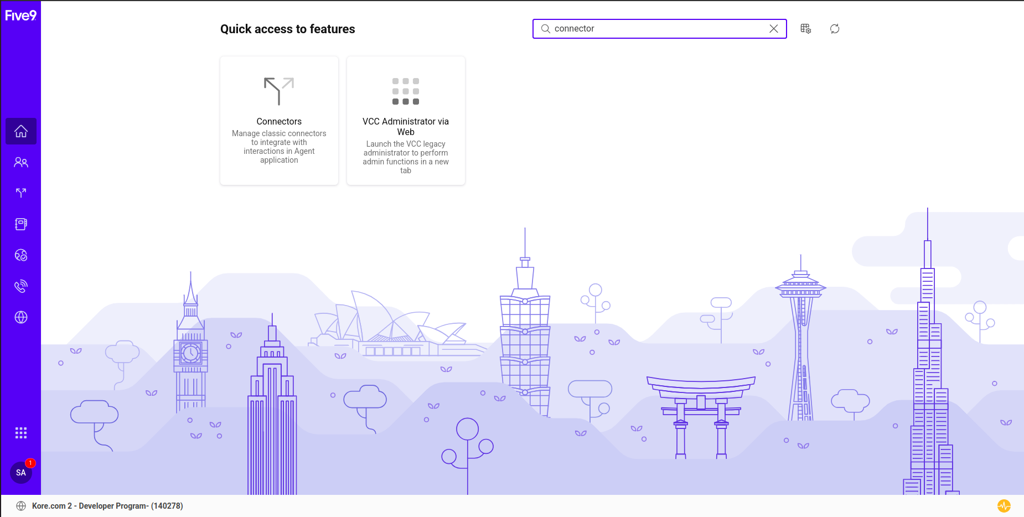
Task: Clear the connector search text
Action: (774, 29)
